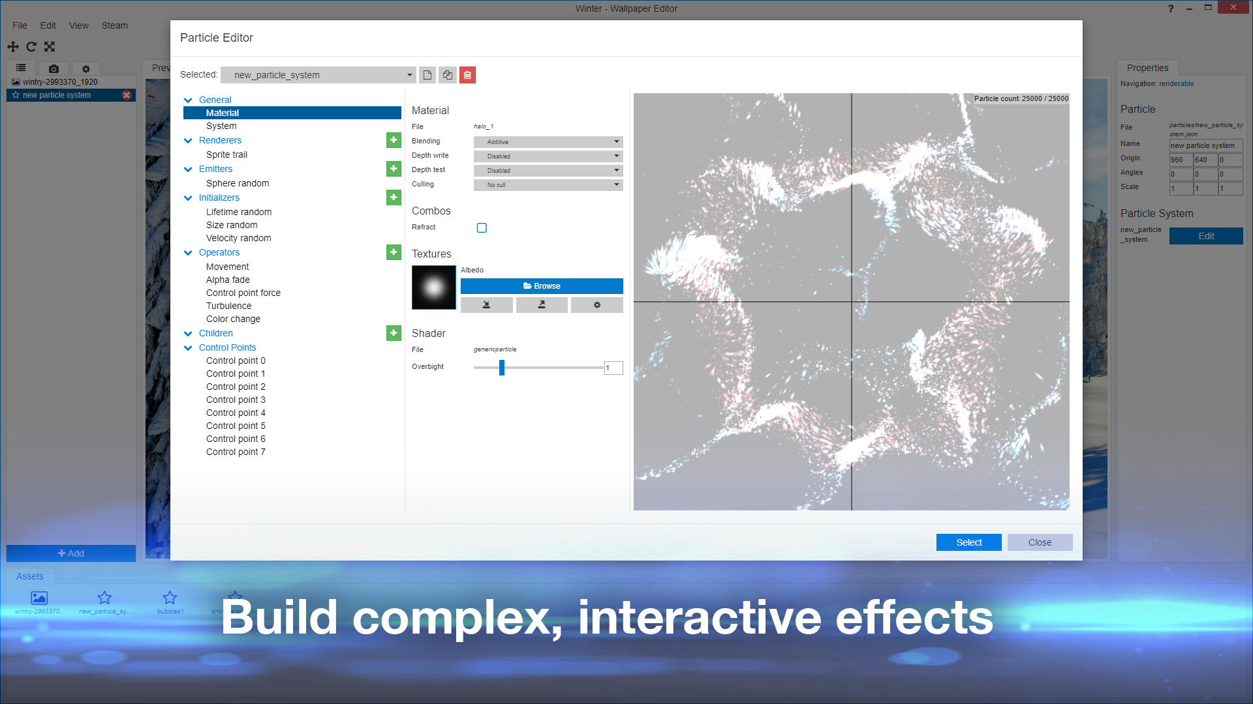Open the selected particle system dropdown
Viewport: 1253px width, 704px height.
tap(318, 75)
